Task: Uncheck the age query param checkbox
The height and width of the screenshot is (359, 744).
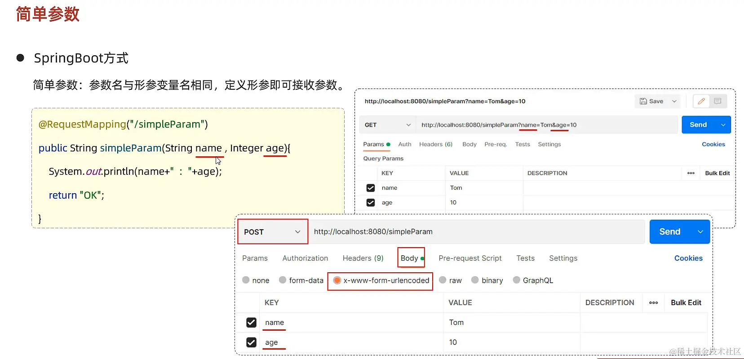Action: pos(371,203)
